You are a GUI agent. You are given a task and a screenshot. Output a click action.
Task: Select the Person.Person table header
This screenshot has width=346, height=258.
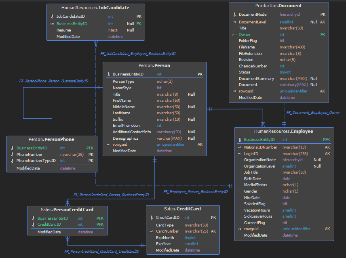(154, 65)
